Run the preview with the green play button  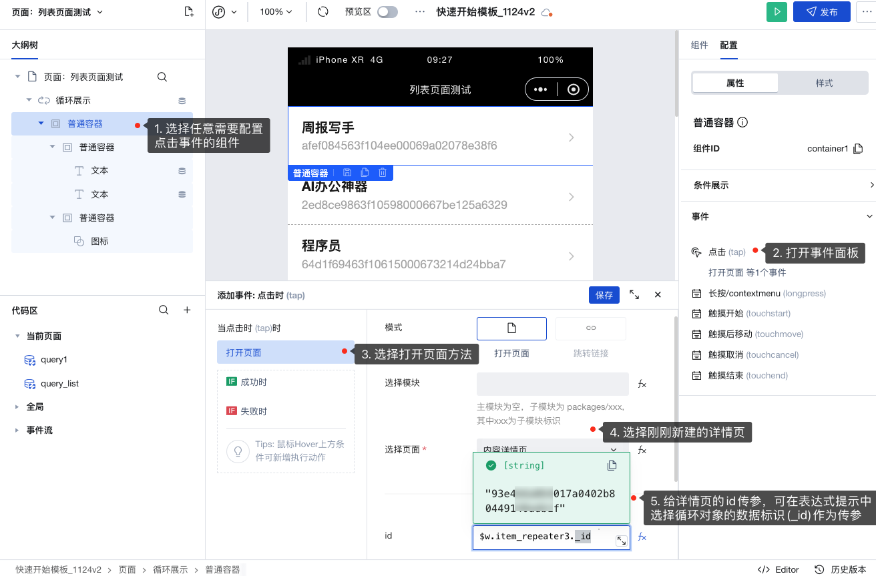tap(776, 11)
